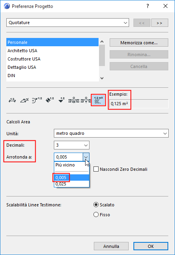The width and height of the screenshot is (175, 255).
Task: Open the Decimali dropdown
Action: (72, 145)
